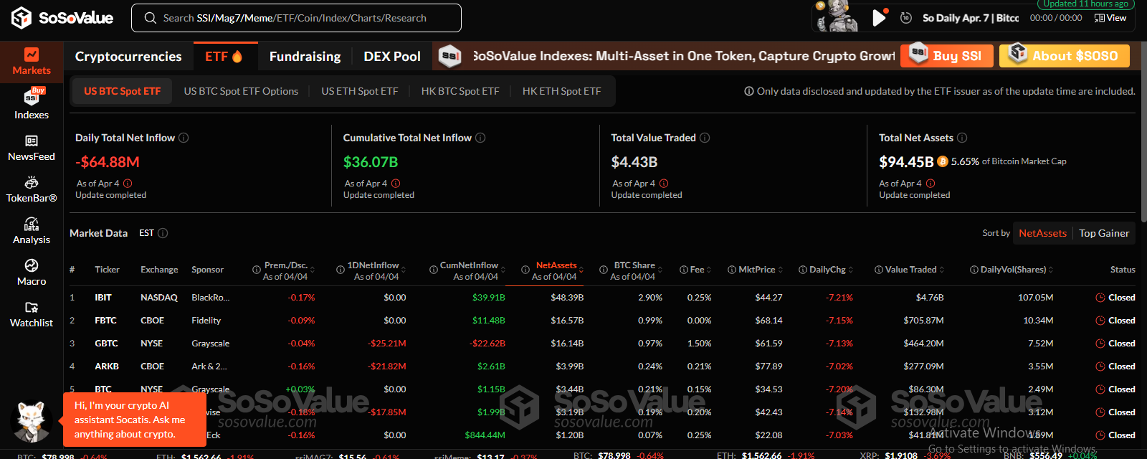
Task: Click the info icon beside Prem./Dsc. header
Action: click(257, 270)
